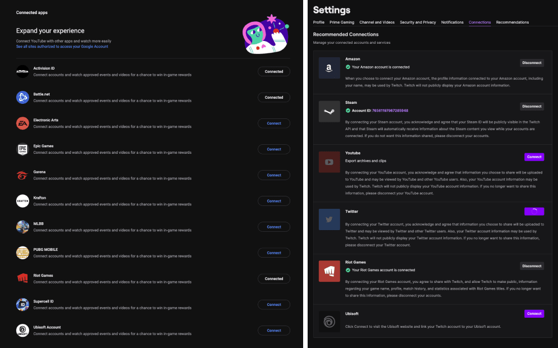
Task: Click the Youtube logo tile in Twitch settings
Action: point(329,162)
